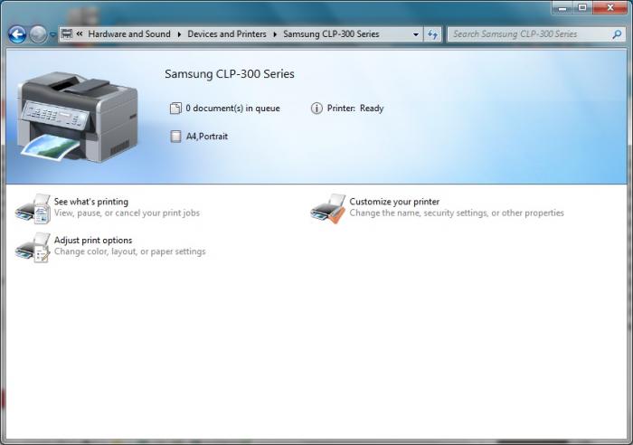Open address bar history dropdown arrow
The height and width of the screenshot is (445, 633).
(416, 34)
